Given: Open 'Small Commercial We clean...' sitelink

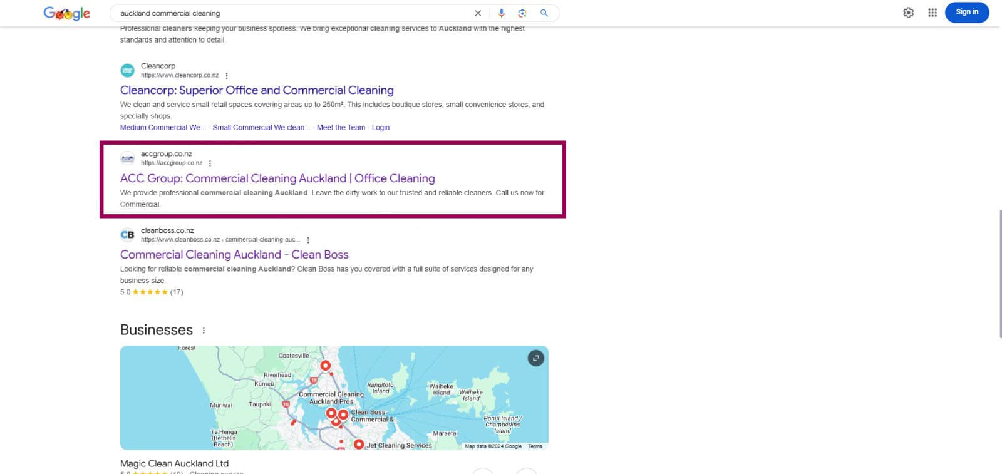Looking at the screenshot, I should coord(262,127).
